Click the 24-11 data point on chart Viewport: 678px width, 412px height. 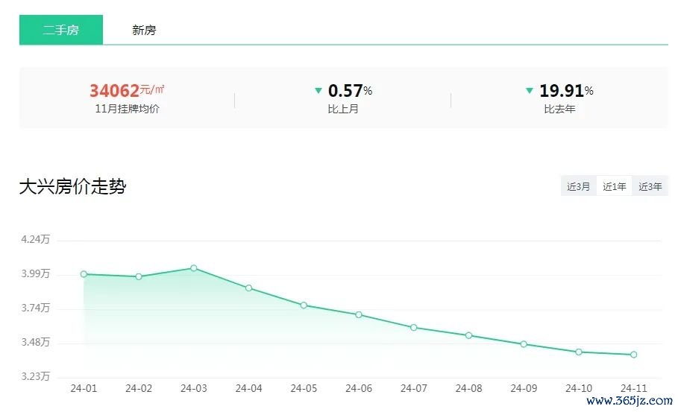634,355
